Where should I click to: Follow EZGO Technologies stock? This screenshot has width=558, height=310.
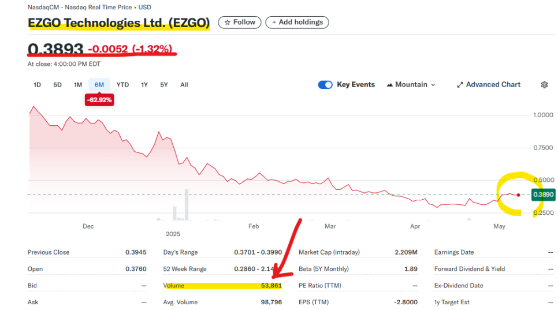coord(240,23)
